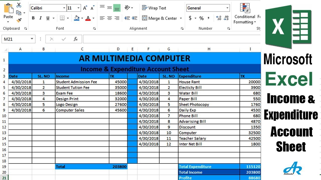Screen dimensions: 321x180
Task: Select 'Total Expenditure' cell
Action: 209,166
